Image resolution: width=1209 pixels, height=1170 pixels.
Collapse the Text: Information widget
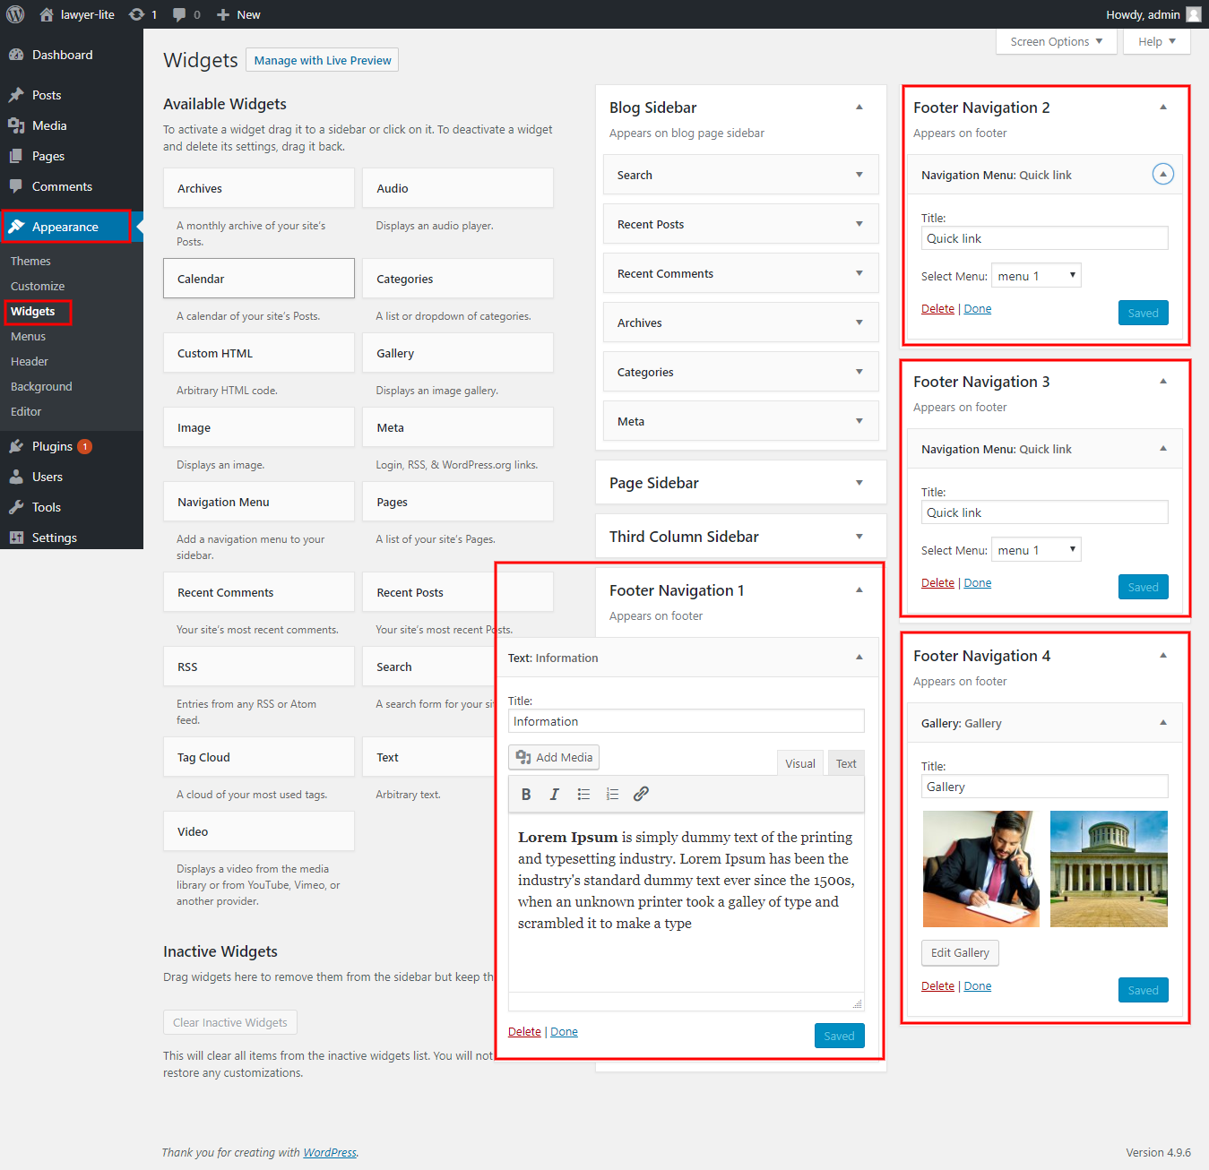pyautogui.click(x=859, y=658)
